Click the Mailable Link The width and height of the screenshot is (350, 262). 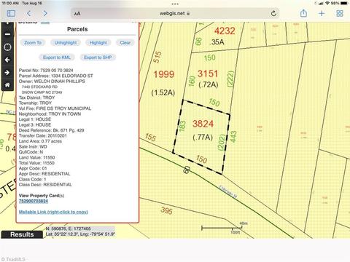pyautogui.click(x=53, y=212)
